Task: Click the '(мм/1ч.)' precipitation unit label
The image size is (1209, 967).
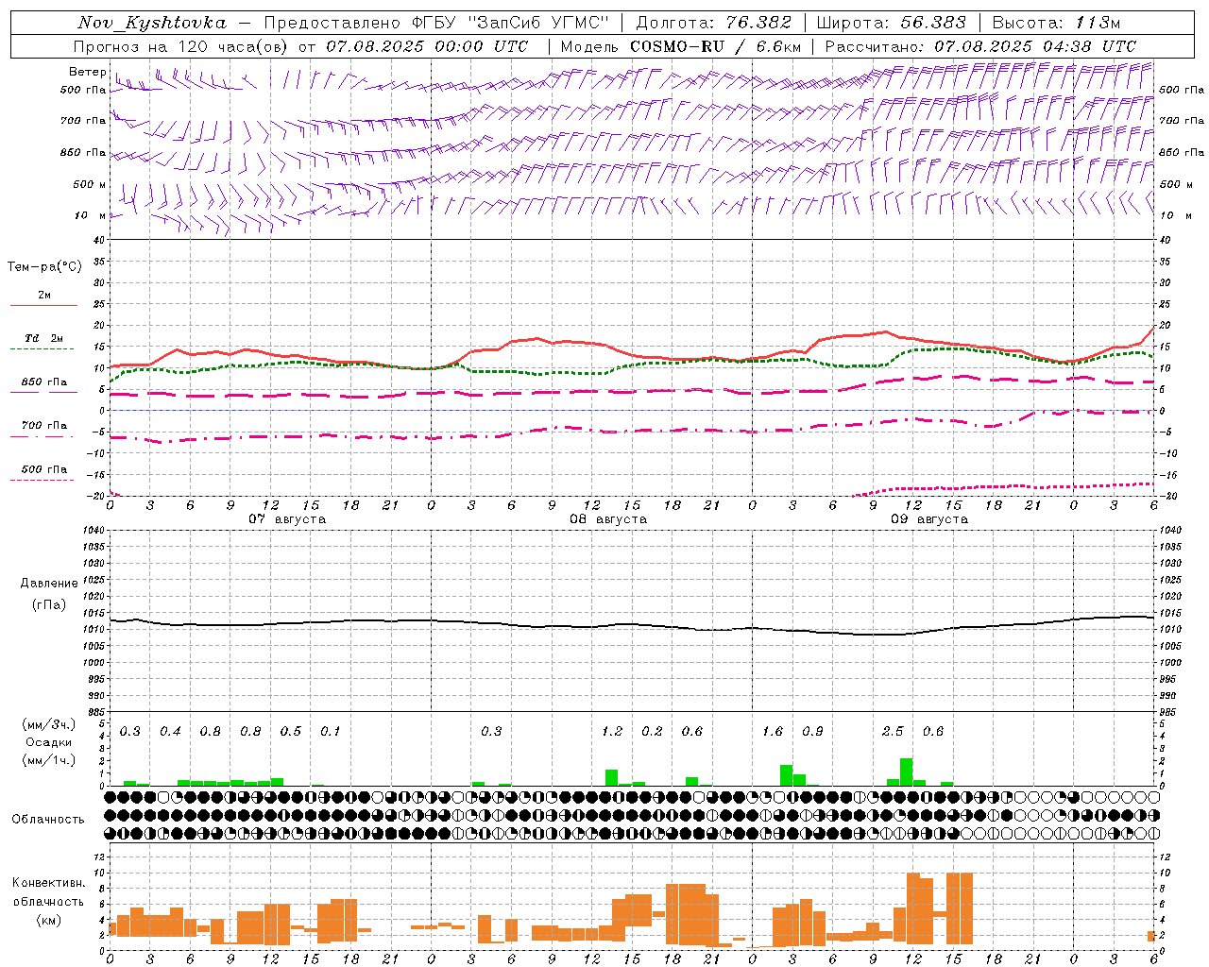Action: [x=49, y=760]
